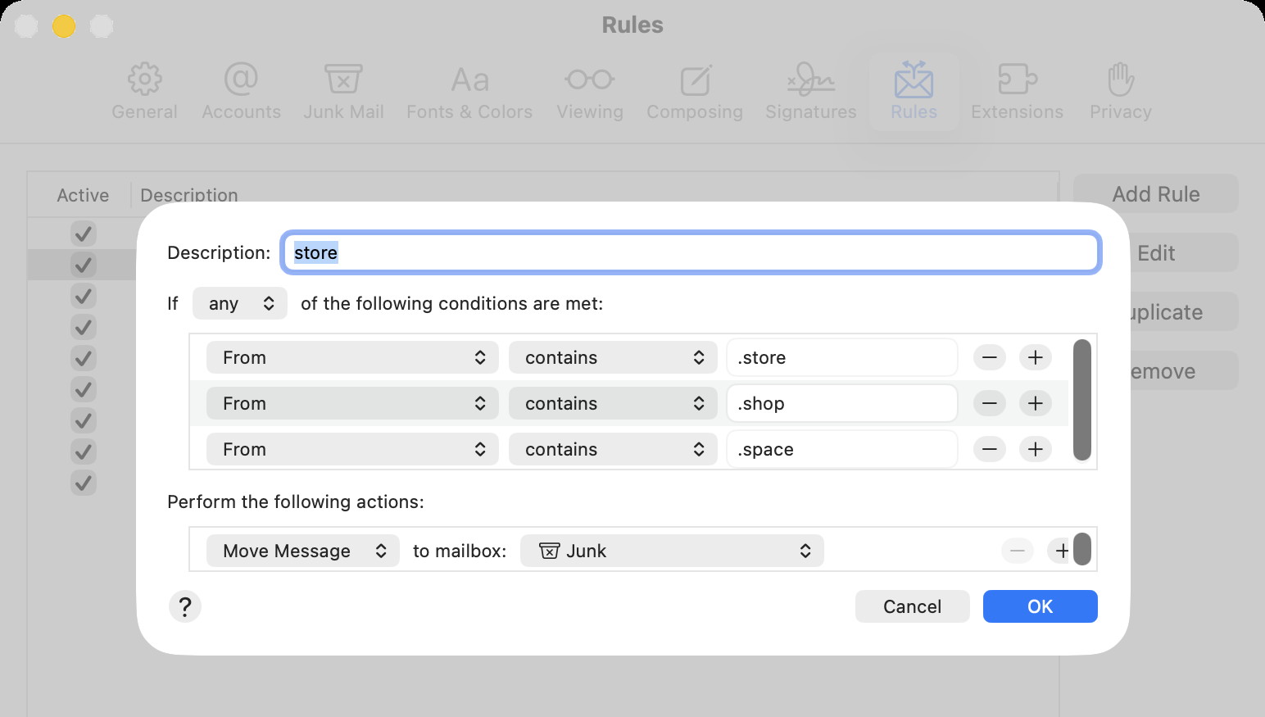Open the Composing preferences pane
Screen dimensions: 1265x717
point(694,90)
